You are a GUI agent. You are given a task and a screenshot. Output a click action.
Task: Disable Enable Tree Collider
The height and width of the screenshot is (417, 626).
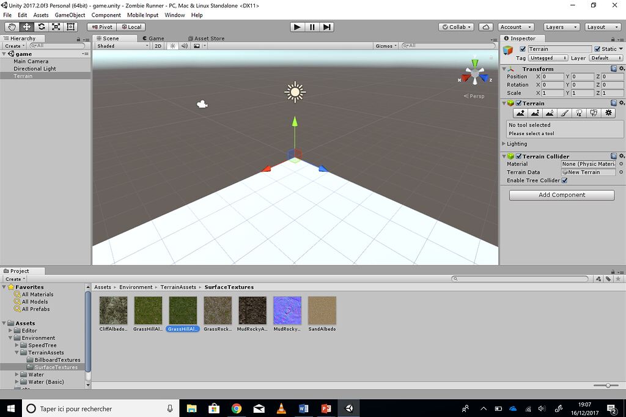[564, 180]
